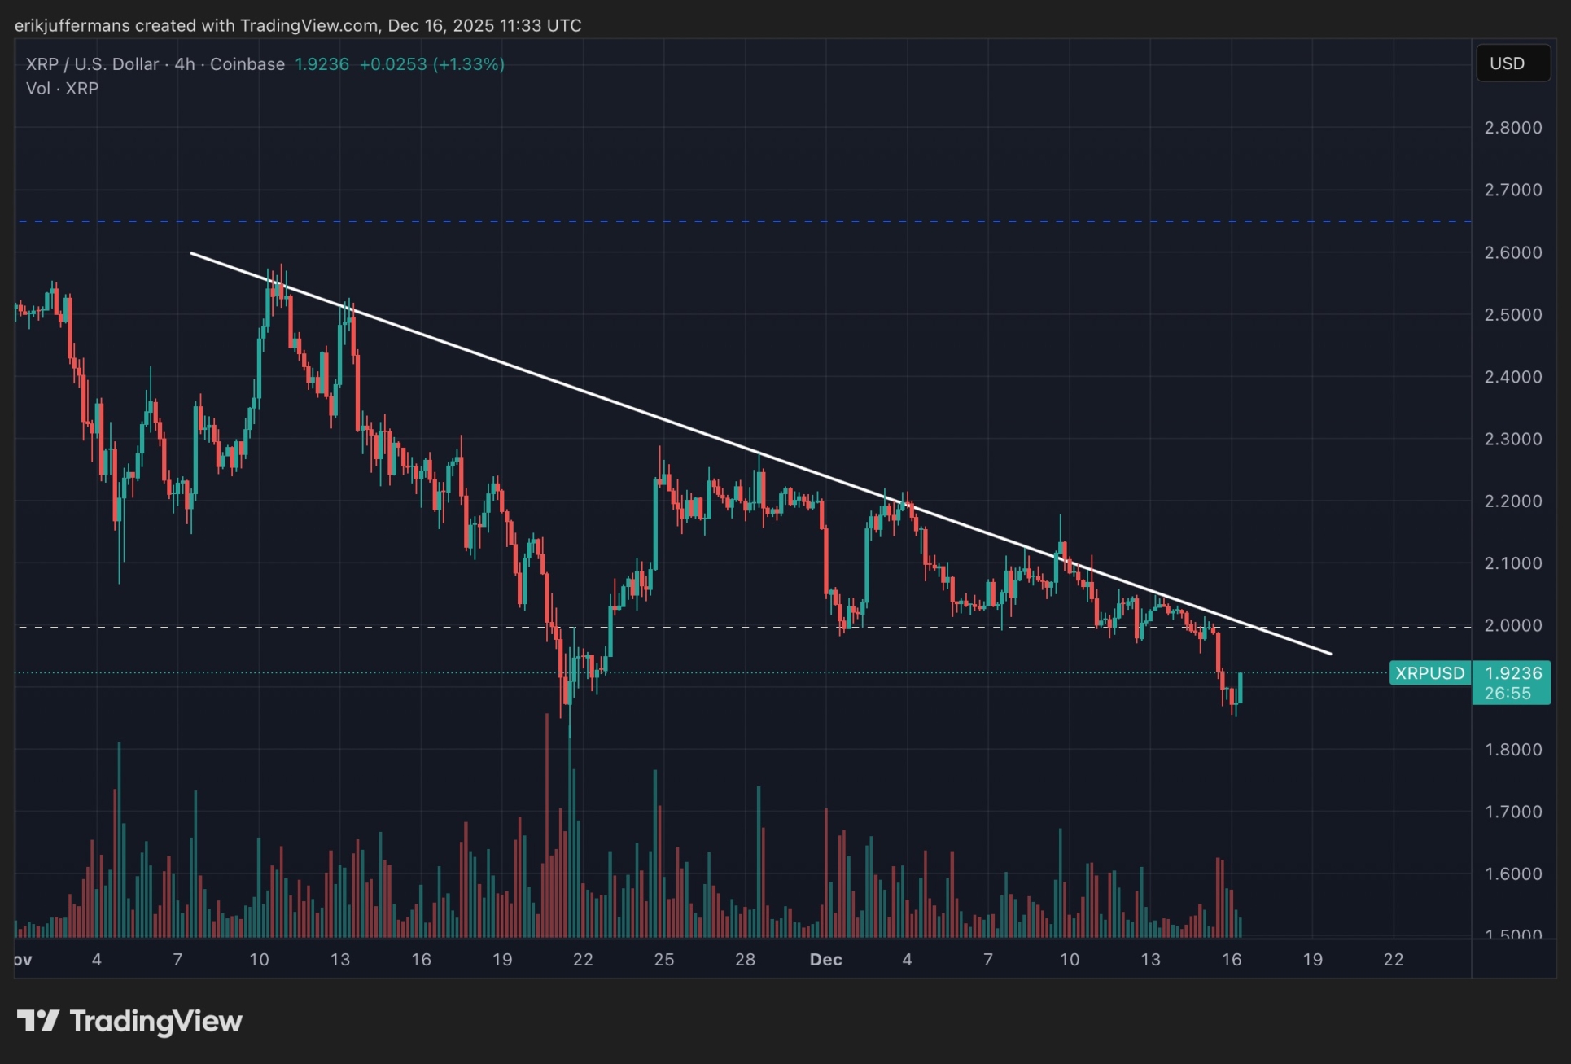The image size is (1571, 1064).
Task: Click the 25 date on time axis
Action: coord(664,960)
